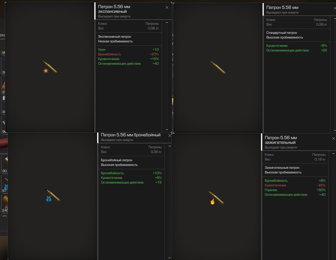
Task: Click 'Бронебойный патрон' description line
Action: tap(117, 160)
